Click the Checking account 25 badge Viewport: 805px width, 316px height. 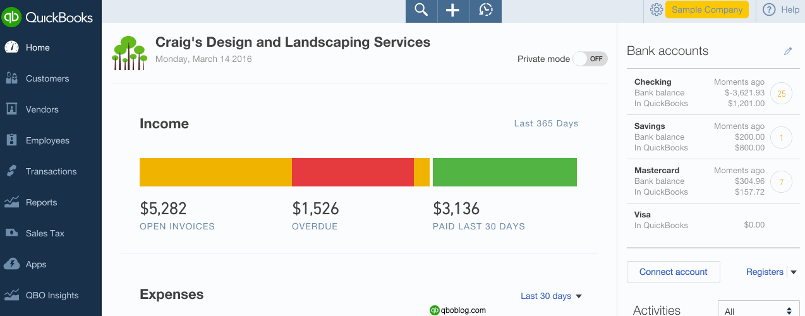point(781,94)
